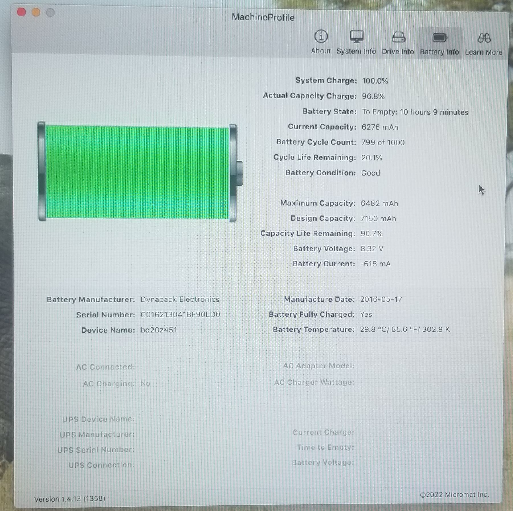The width and height of the screenshot is (513, 511).
Task: Click the Micromat Inc. copyright text
Action: point(454,494)
